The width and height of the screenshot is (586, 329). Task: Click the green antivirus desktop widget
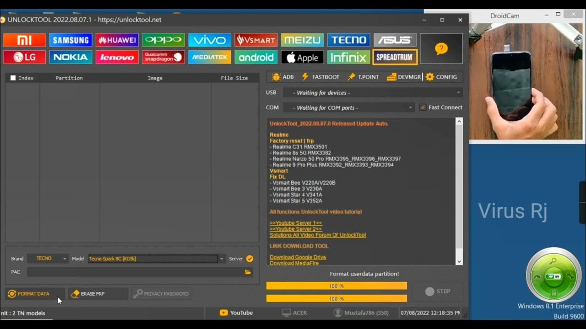[553, 275]
